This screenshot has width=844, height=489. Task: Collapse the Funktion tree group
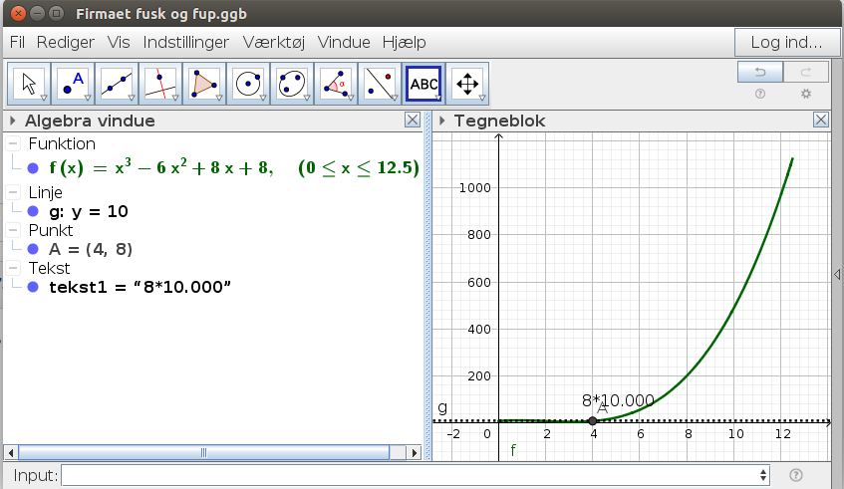[x=13, y=143]
